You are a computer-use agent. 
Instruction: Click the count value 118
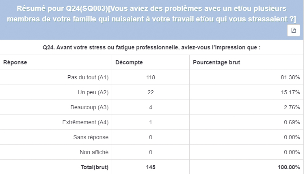pyautogui.click(x=151, y=77)
